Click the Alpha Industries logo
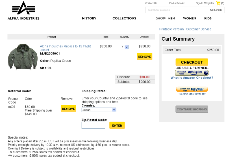 coord(23,10)
